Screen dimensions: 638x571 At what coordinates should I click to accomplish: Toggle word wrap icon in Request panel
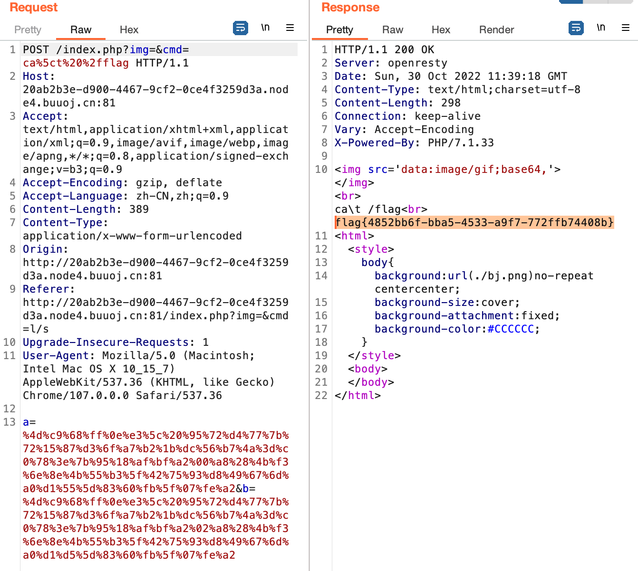[241, 28]
